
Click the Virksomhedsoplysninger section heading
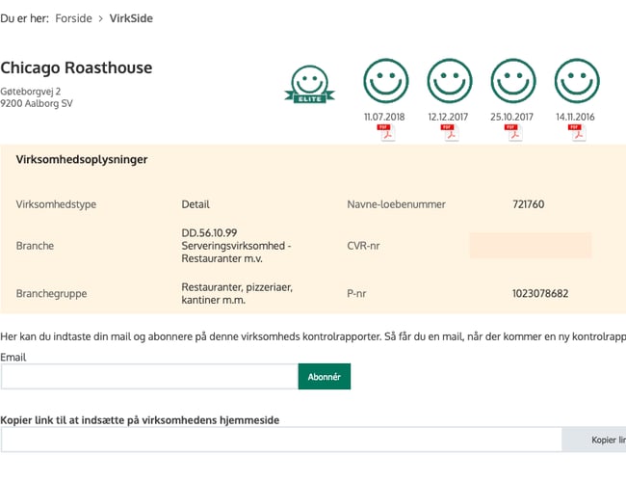coord(82,159)
